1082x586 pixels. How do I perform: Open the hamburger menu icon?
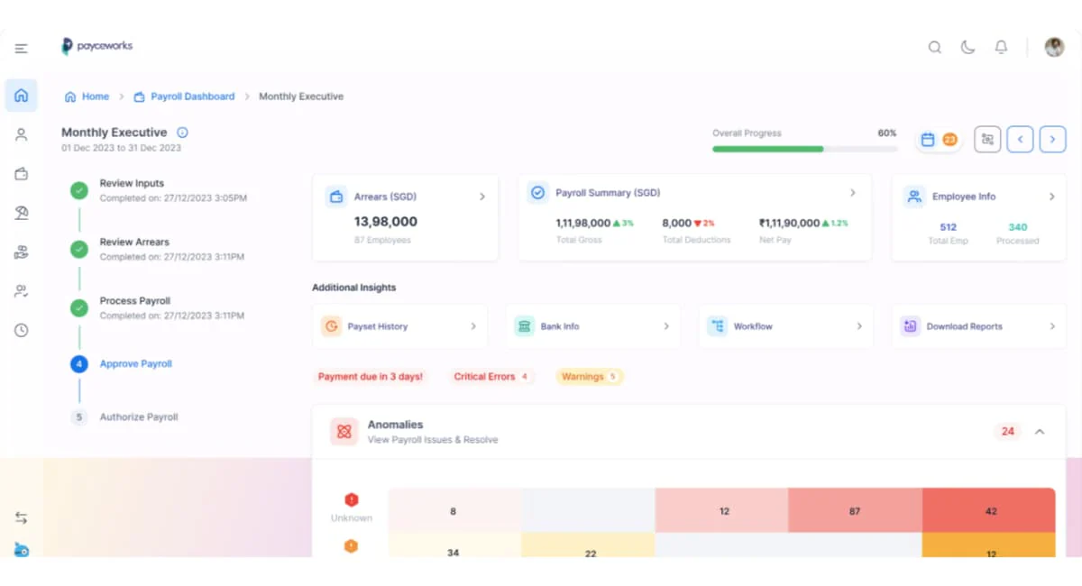point(21,49)
